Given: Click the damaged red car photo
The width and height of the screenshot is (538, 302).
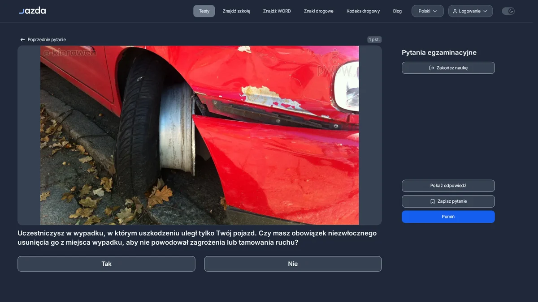Looking at the screenshot, I should tap(200, 135).
